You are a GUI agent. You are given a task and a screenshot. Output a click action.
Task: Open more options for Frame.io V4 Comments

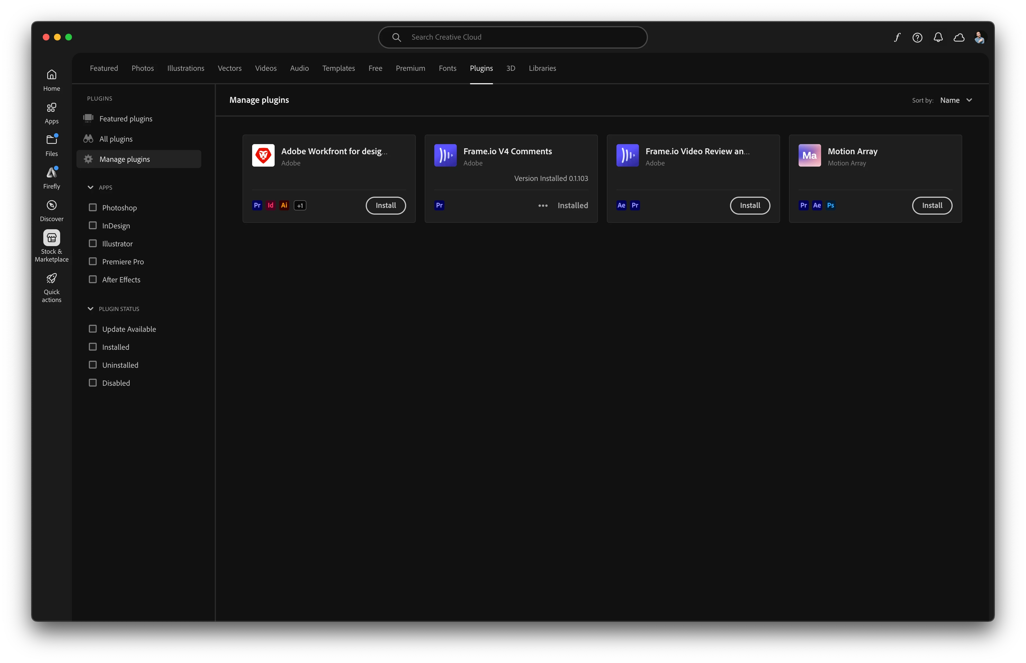[x=543, y=206]
